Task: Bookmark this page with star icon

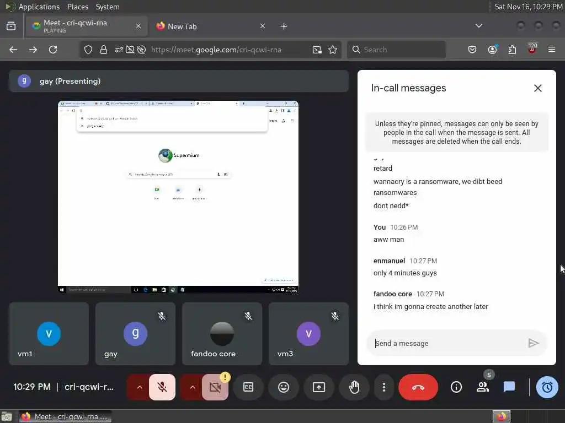Action: (333, 50)
